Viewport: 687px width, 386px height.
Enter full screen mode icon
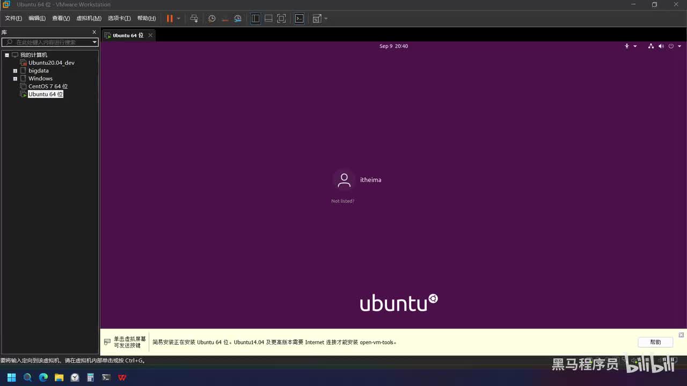281,18
